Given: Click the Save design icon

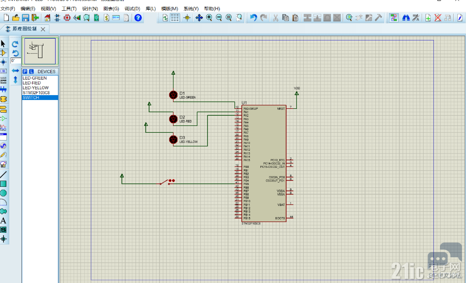Looking at the screenshot, I should [25, 18].
